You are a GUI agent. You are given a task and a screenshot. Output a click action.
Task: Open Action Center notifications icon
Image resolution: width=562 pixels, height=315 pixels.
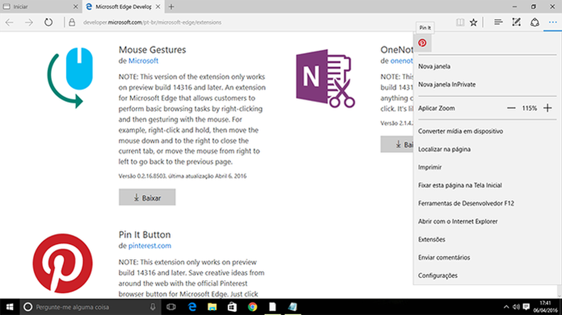pyautogui.click(x=526, y=307)
